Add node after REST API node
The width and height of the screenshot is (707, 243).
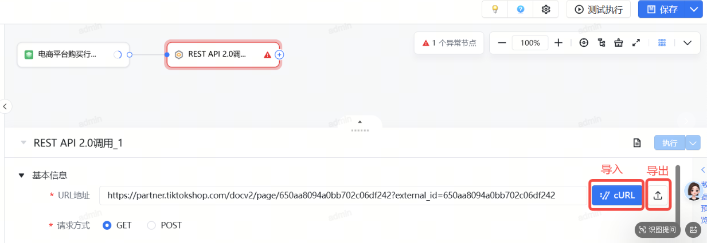point(279,55)
